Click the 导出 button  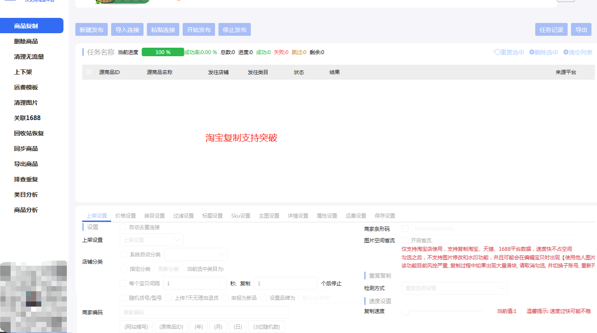(x=581, y=29)
